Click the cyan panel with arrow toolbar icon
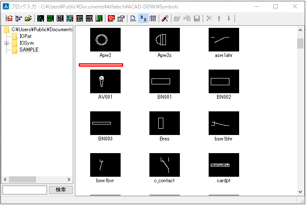 (89, 19)
